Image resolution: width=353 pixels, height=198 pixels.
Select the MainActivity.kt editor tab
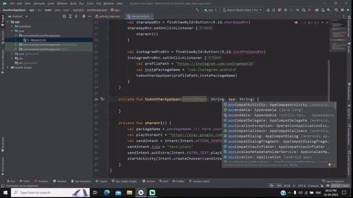140,16
